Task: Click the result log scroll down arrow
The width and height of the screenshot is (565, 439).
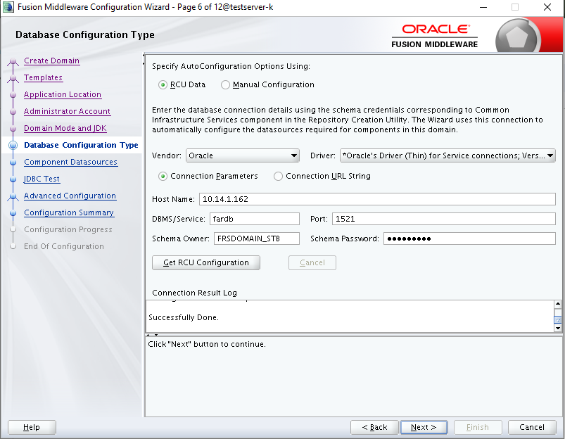Action: (558, 328)
